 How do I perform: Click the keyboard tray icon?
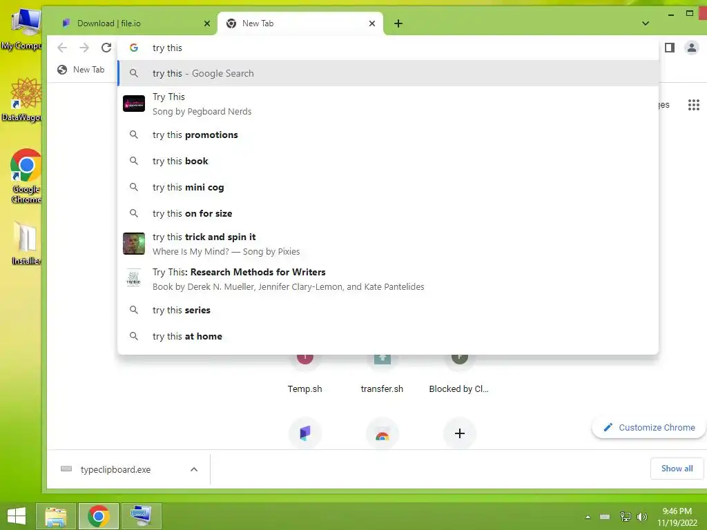(605, 516)
